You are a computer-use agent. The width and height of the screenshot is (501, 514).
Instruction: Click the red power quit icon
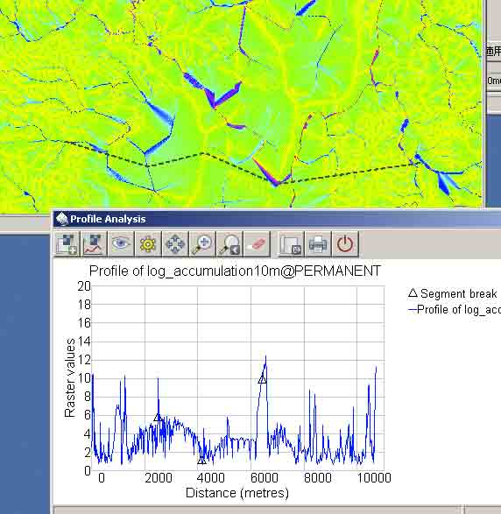[345, 244]
